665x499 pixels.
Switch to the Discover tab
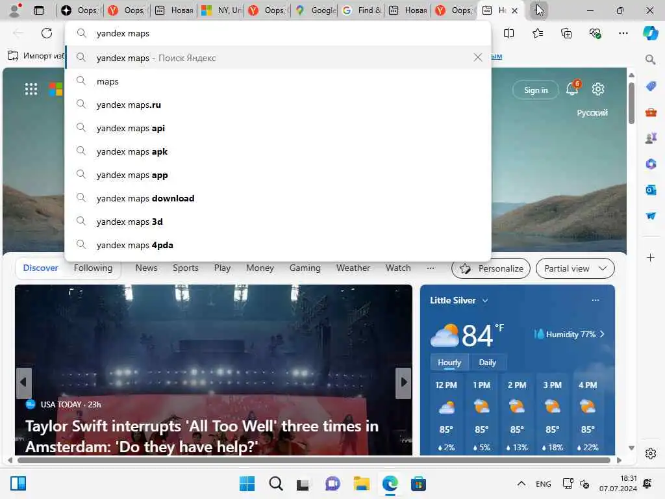point(40,268)
